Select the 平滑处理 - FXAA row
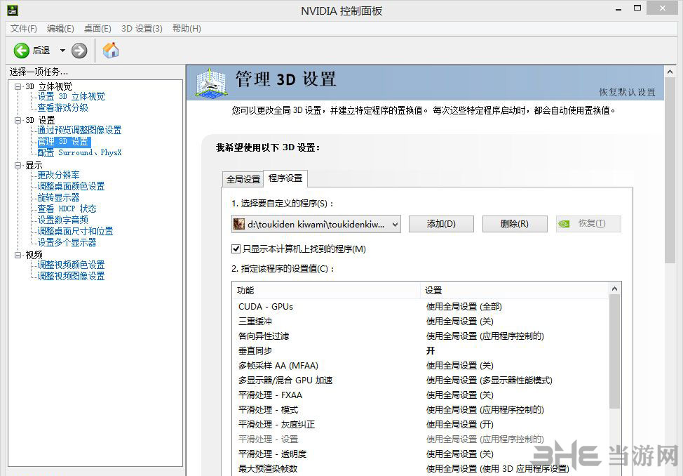Image resolution: width=683 pixels, height=476 pixels. click(420, 395)
